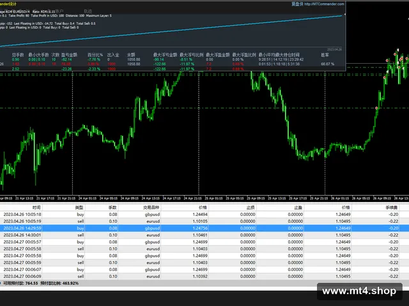Image resolution: width=409 pixels, height=306 pixels.
Task: Click the -8.51 % max floating loss ratio
Action: [x=186, y=59]
